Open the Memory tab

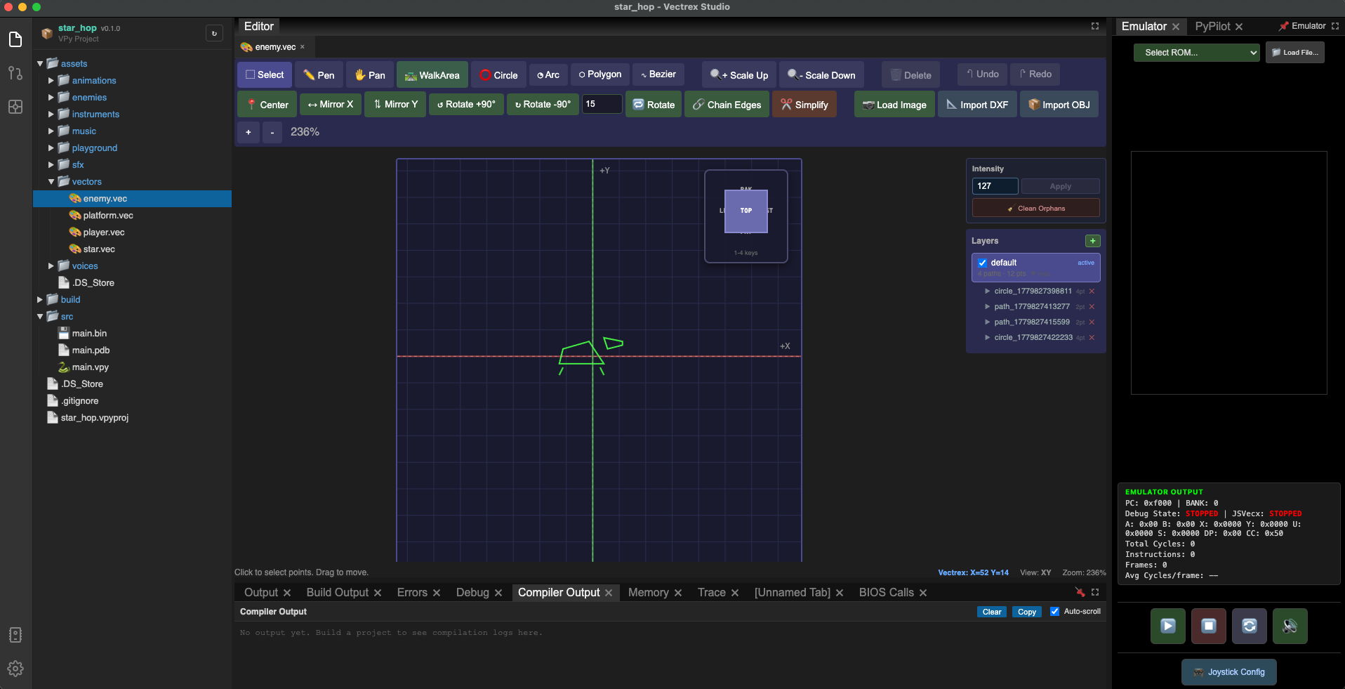tap(648, 593)
